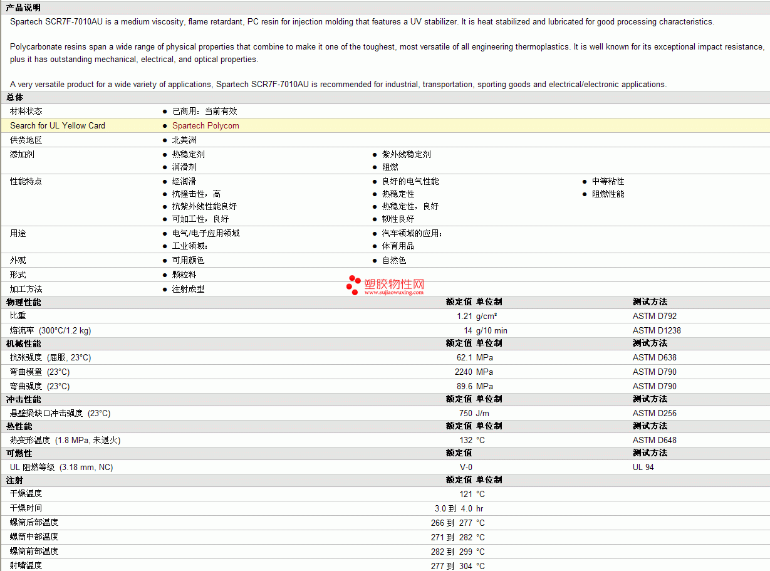Click the 阻燃 additive entry

[x=390, y=167]
